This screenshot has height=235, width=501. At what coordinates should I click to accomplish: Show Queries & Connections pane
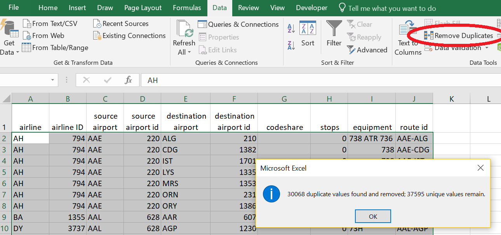point(238,24)
